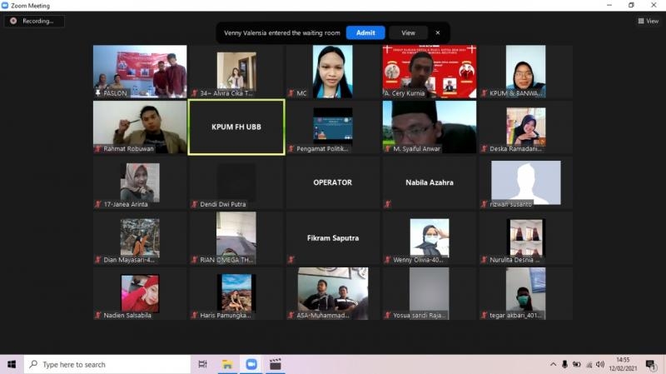Select the 34~ Alvira Cika tile
Viewport: 666px width, 374px height.
[236, 72]
